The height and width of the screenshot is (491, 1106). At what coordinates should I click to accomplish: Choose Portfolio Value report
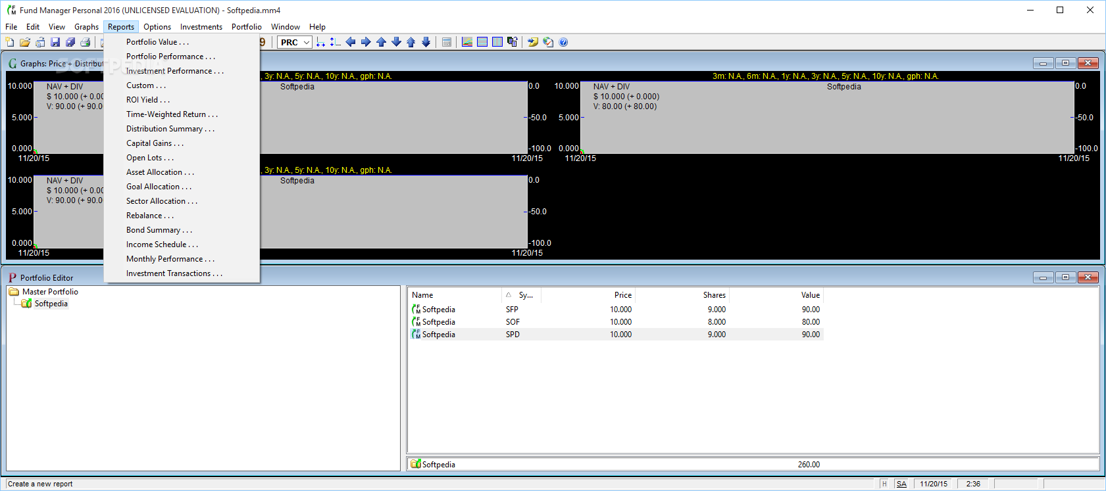(x=182, y=42)
